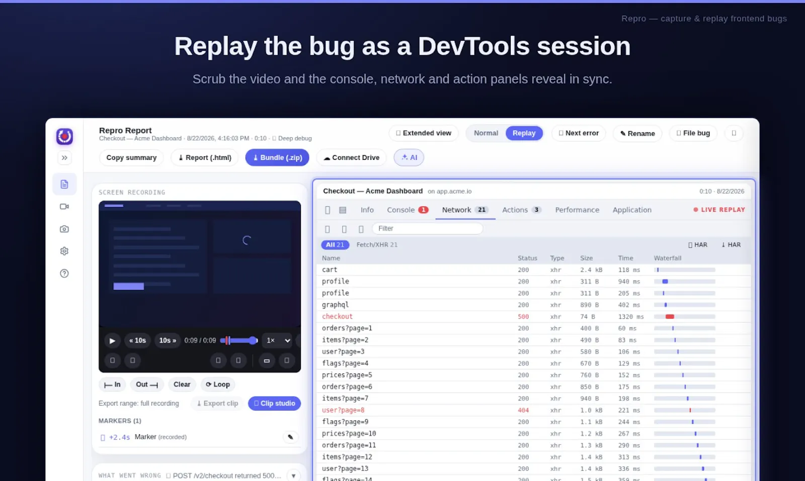Image resolution: width=805 pixels, height=481 pixels.
Task: Select the Network tab
Action: [x=465, y=210]
